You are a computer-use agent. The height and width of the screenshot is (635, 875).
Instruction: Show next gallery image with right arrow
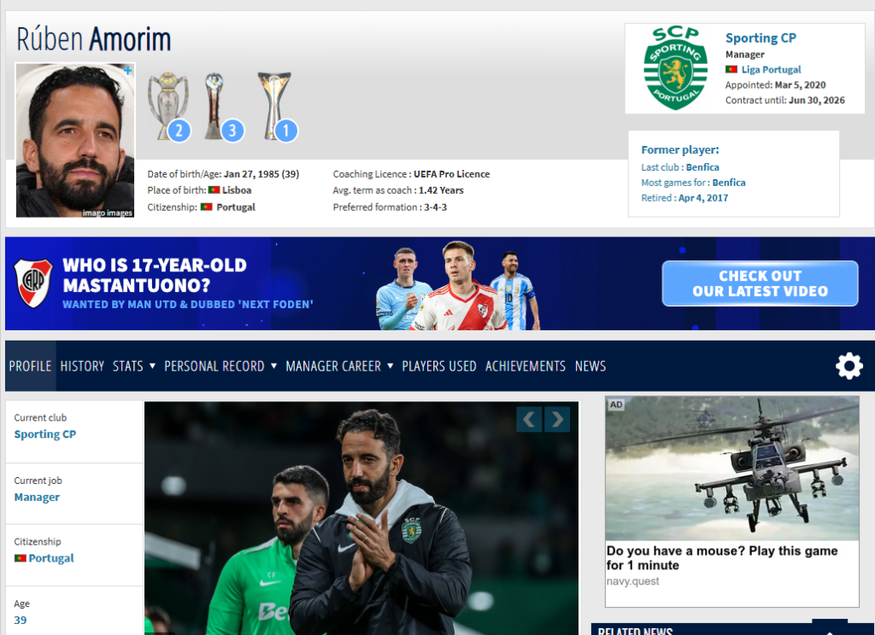pyautogui.click(x=557, y=419)
